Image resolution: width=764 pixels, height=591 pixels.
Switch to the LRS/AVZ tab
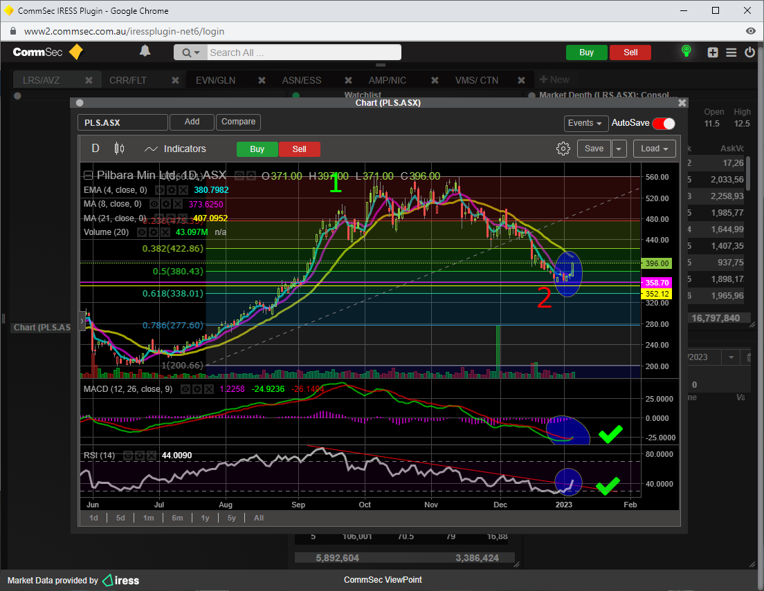(41, 80)
